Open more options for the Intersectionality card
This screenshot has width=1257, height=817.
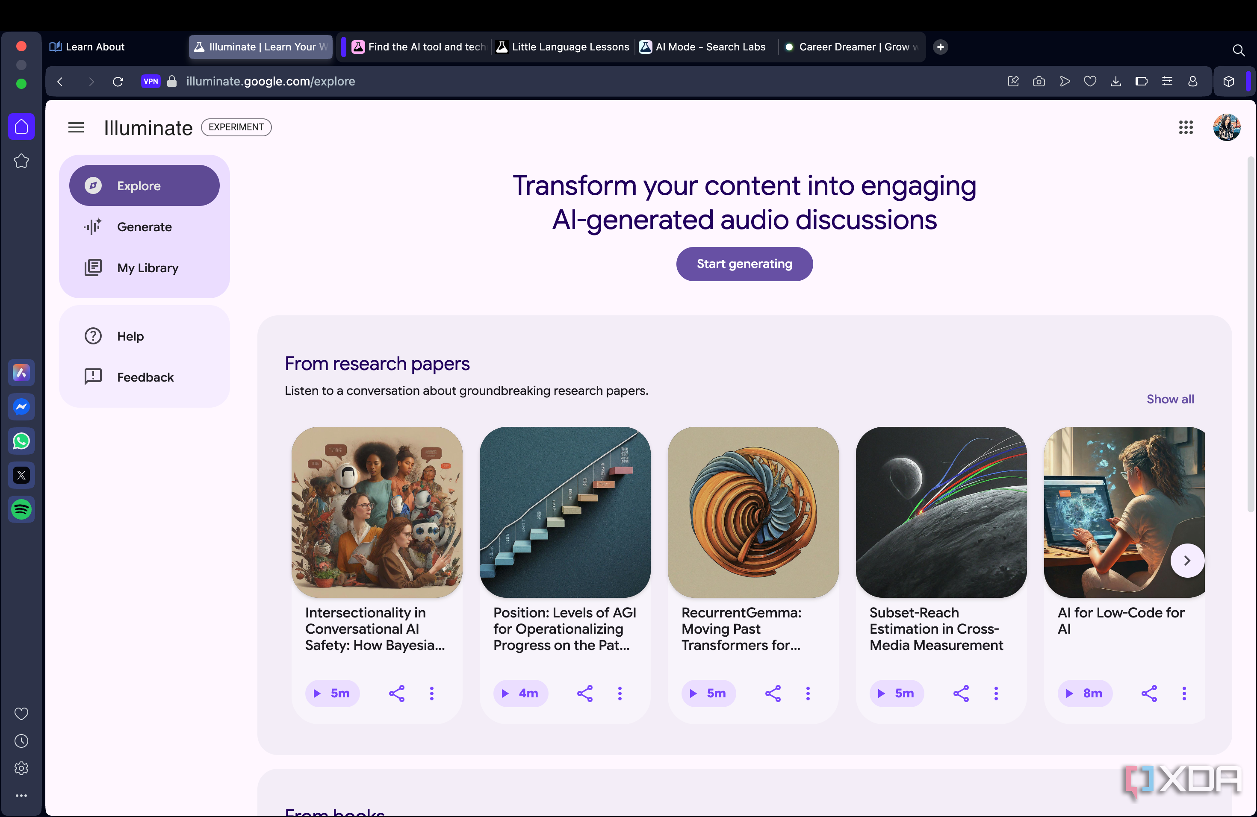(x=431, y=693)
